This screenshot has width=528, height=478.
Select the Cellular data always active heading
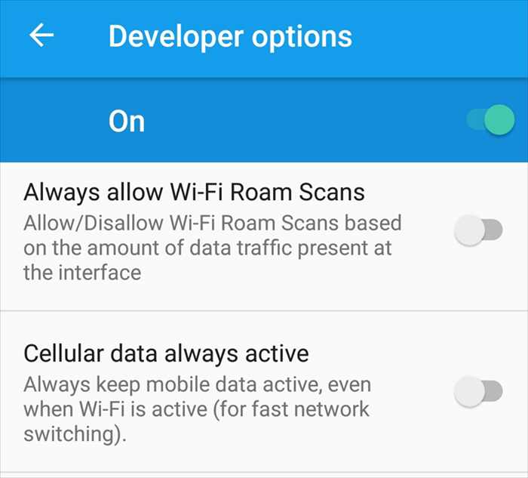(167, 353)
